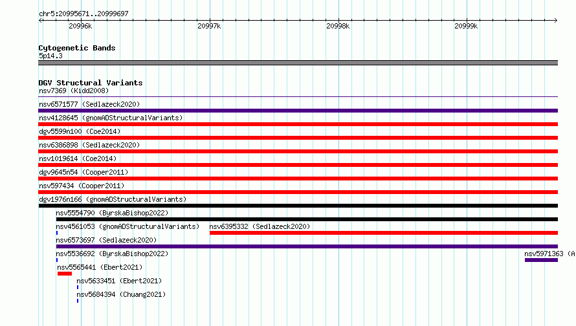Click the red bar of nsv6395332
The height and width of the screenshot is (326, 576).
384,233
